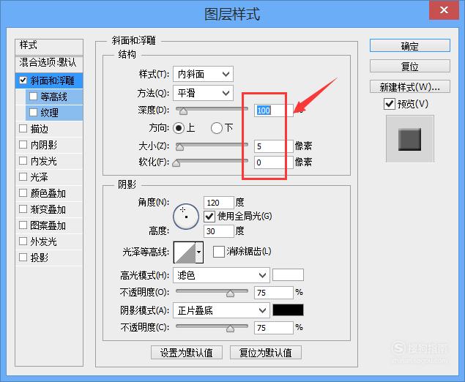Screen dimensions: 465x382
Task: Click the 大小 slider handle
Action: point(179,146)
